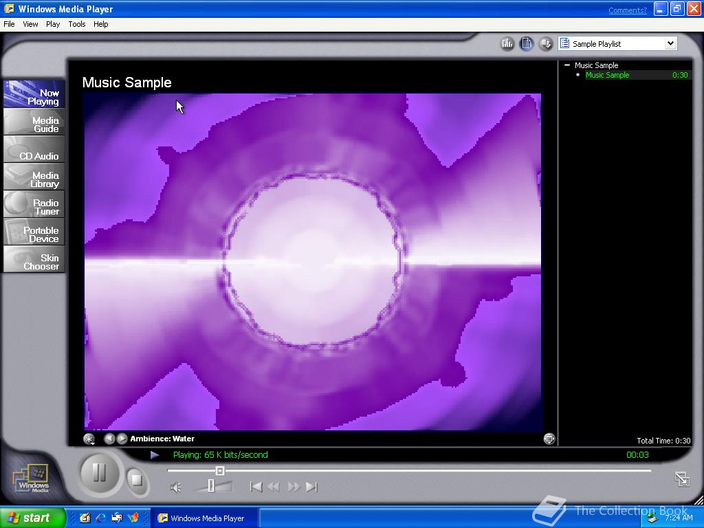Open the Media Library tab

[34, 177]
